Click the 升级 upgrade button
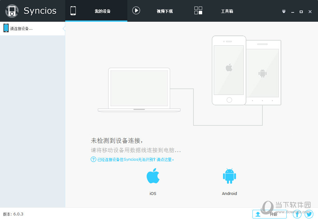The width and height of the screenshot is (318, 221). coord(269,214)
